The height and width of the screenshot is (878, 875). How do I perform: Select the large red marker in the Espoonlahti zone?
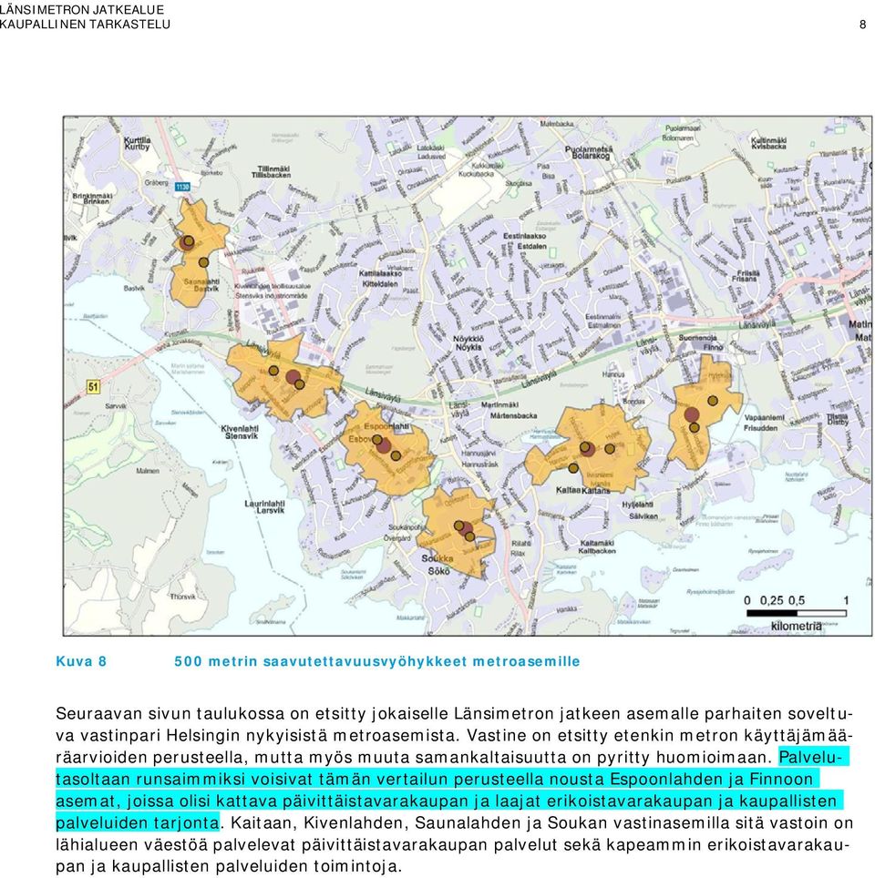pos(384,445)
